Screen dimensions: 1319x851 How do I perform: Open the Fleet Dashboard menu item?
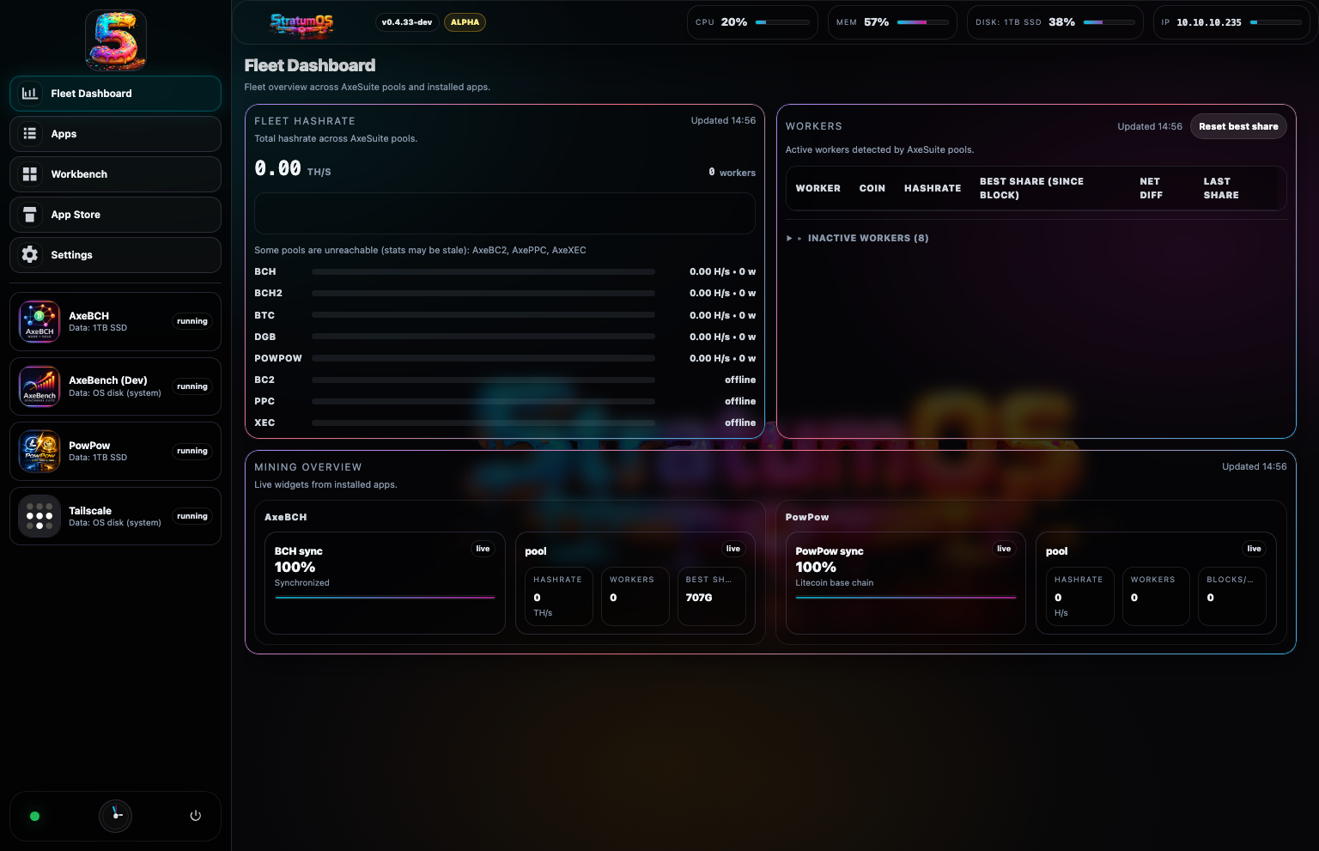coord(115,94)
